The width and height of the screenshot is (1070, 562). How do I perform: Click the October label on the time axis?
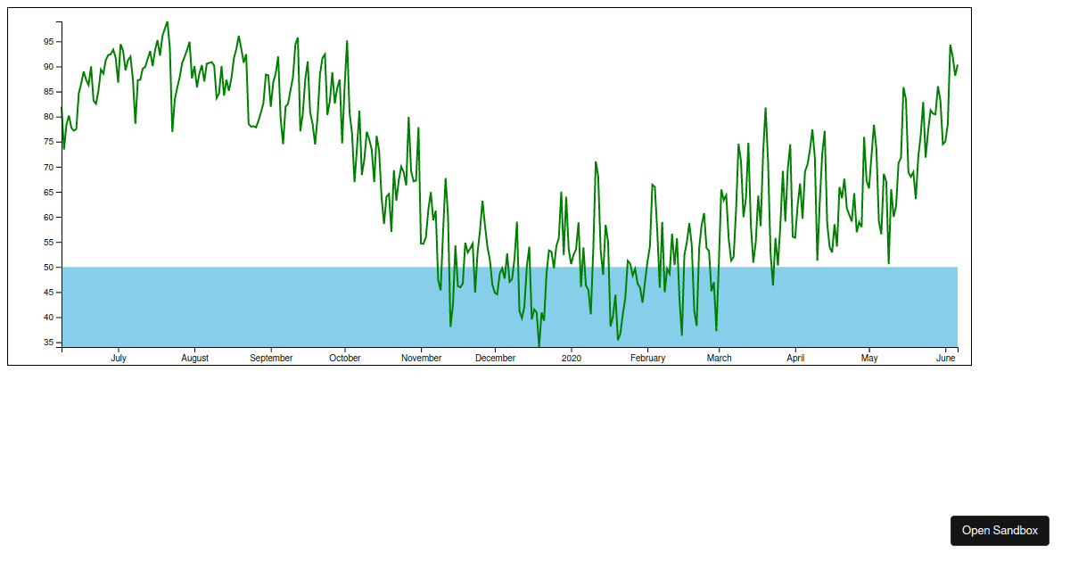(x=345, y=359)
